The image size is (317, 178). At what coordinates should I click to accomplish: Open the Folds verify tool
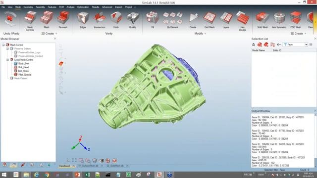116,20
